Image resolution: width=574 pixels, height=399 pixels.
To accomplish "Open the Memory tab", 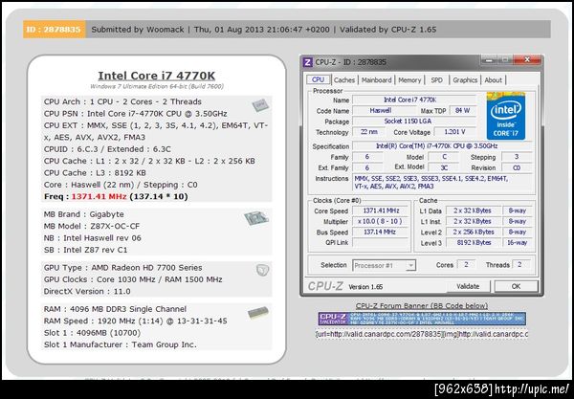I will [x=409, y=80].
